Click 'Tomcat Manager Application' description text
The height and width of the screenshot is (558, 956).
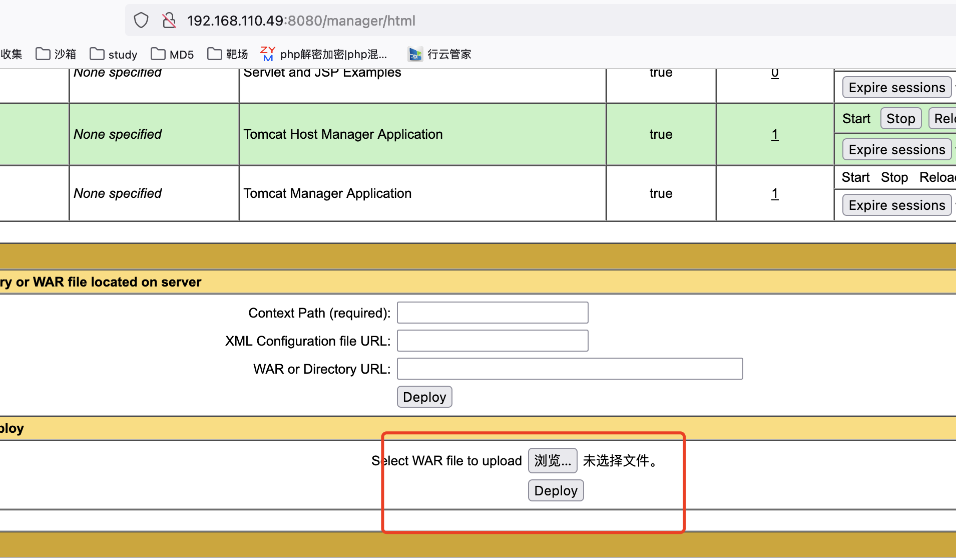(327, 193)
